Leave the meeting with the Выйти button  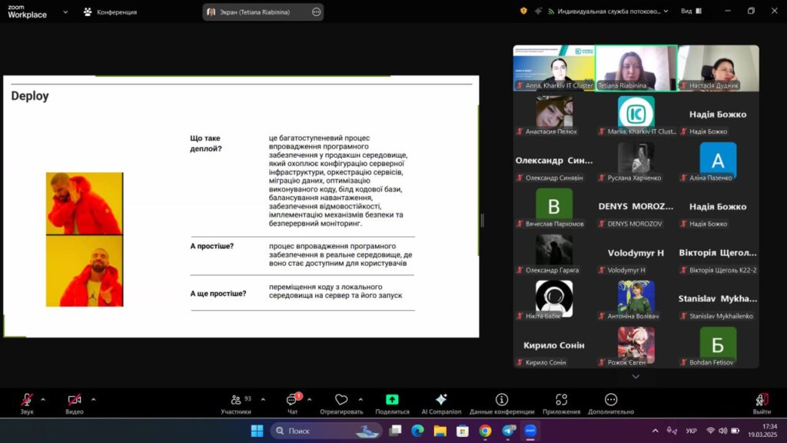762,404
